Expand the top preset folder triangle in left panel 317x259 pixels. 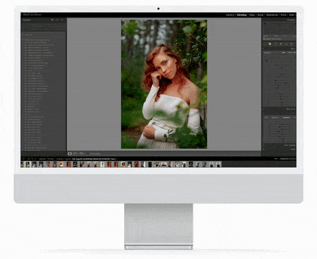click(22, 35)
